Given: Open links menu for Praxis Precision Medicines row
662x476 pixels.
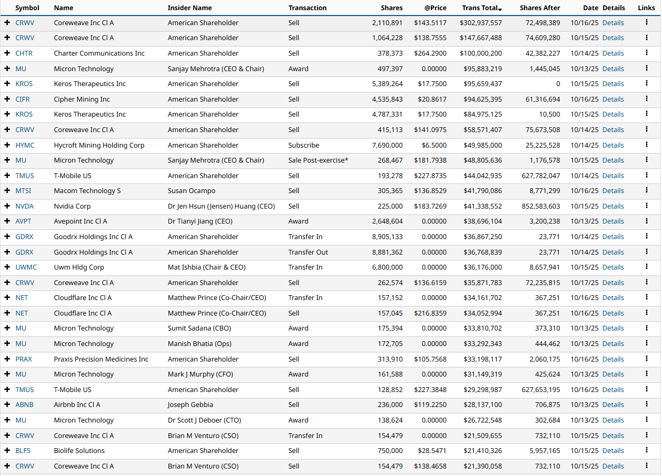Looking at the screenshot, I should click(x=646, y=359).
